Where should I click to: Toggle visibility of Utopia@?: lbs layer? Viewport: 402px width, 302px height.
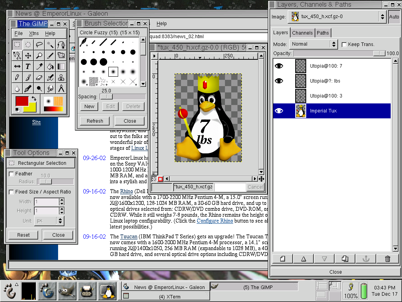(x=279, y=81)
